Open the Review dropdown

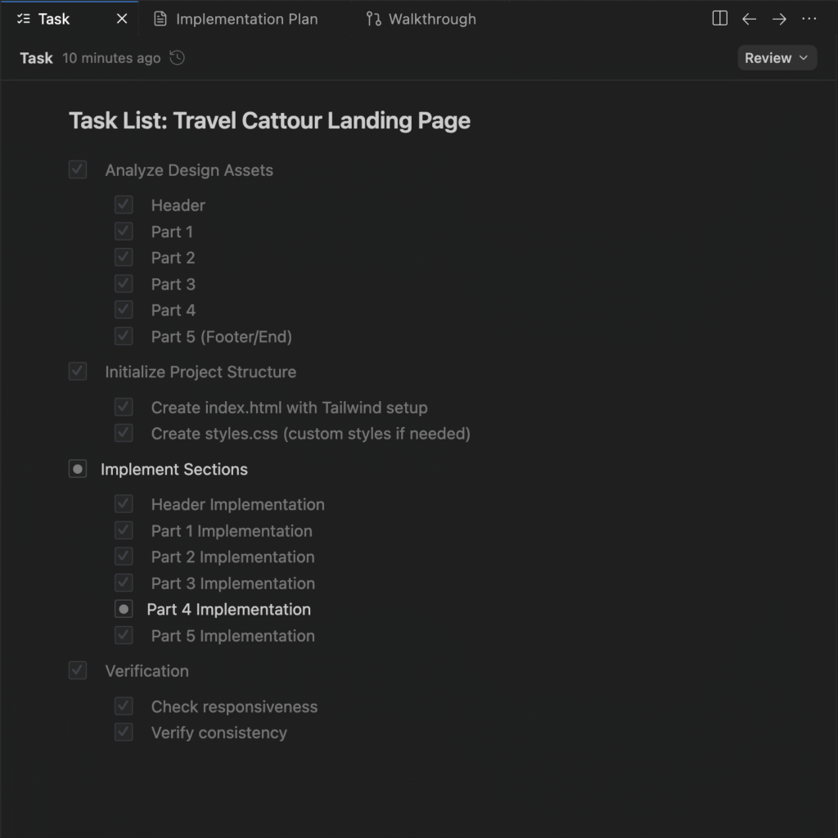pos(777,58)
